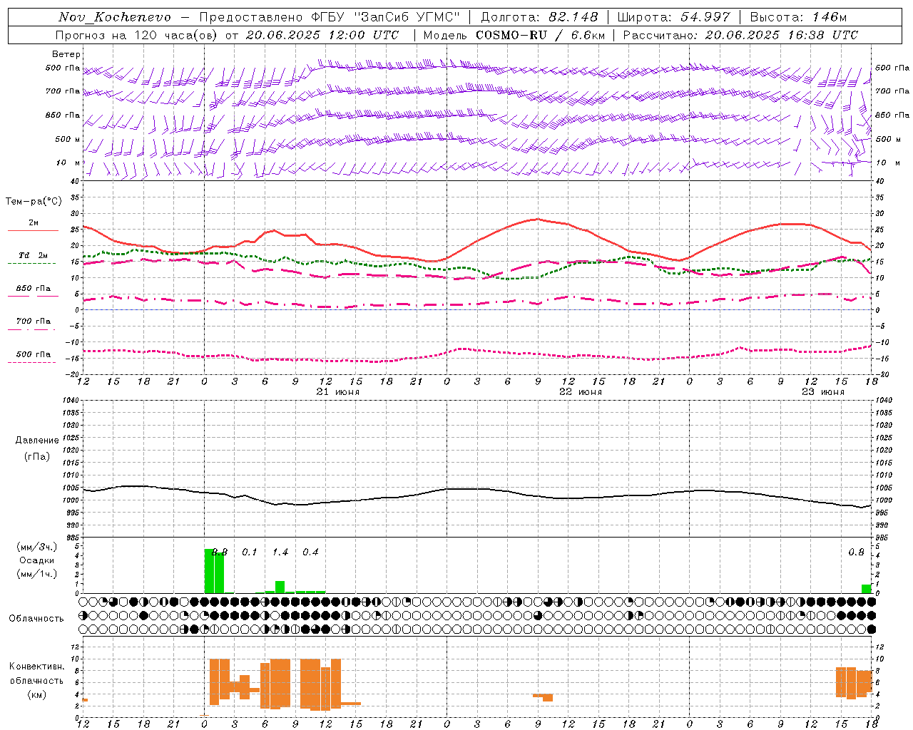This screenshot has height=730, width=913.
Task: Select the forecast start 20.06.2025 12:00 UTC
Action: [322, 35]
